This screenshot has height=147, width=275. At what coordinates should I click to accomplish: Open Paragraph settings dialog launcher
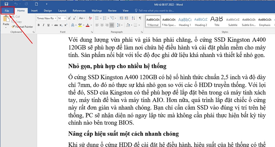(142, 32)
